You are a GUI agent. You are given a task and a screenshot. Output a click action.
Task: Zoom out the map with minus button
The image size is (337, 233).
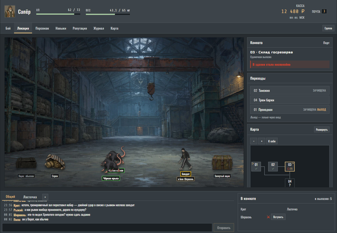[x=254, y=141]
